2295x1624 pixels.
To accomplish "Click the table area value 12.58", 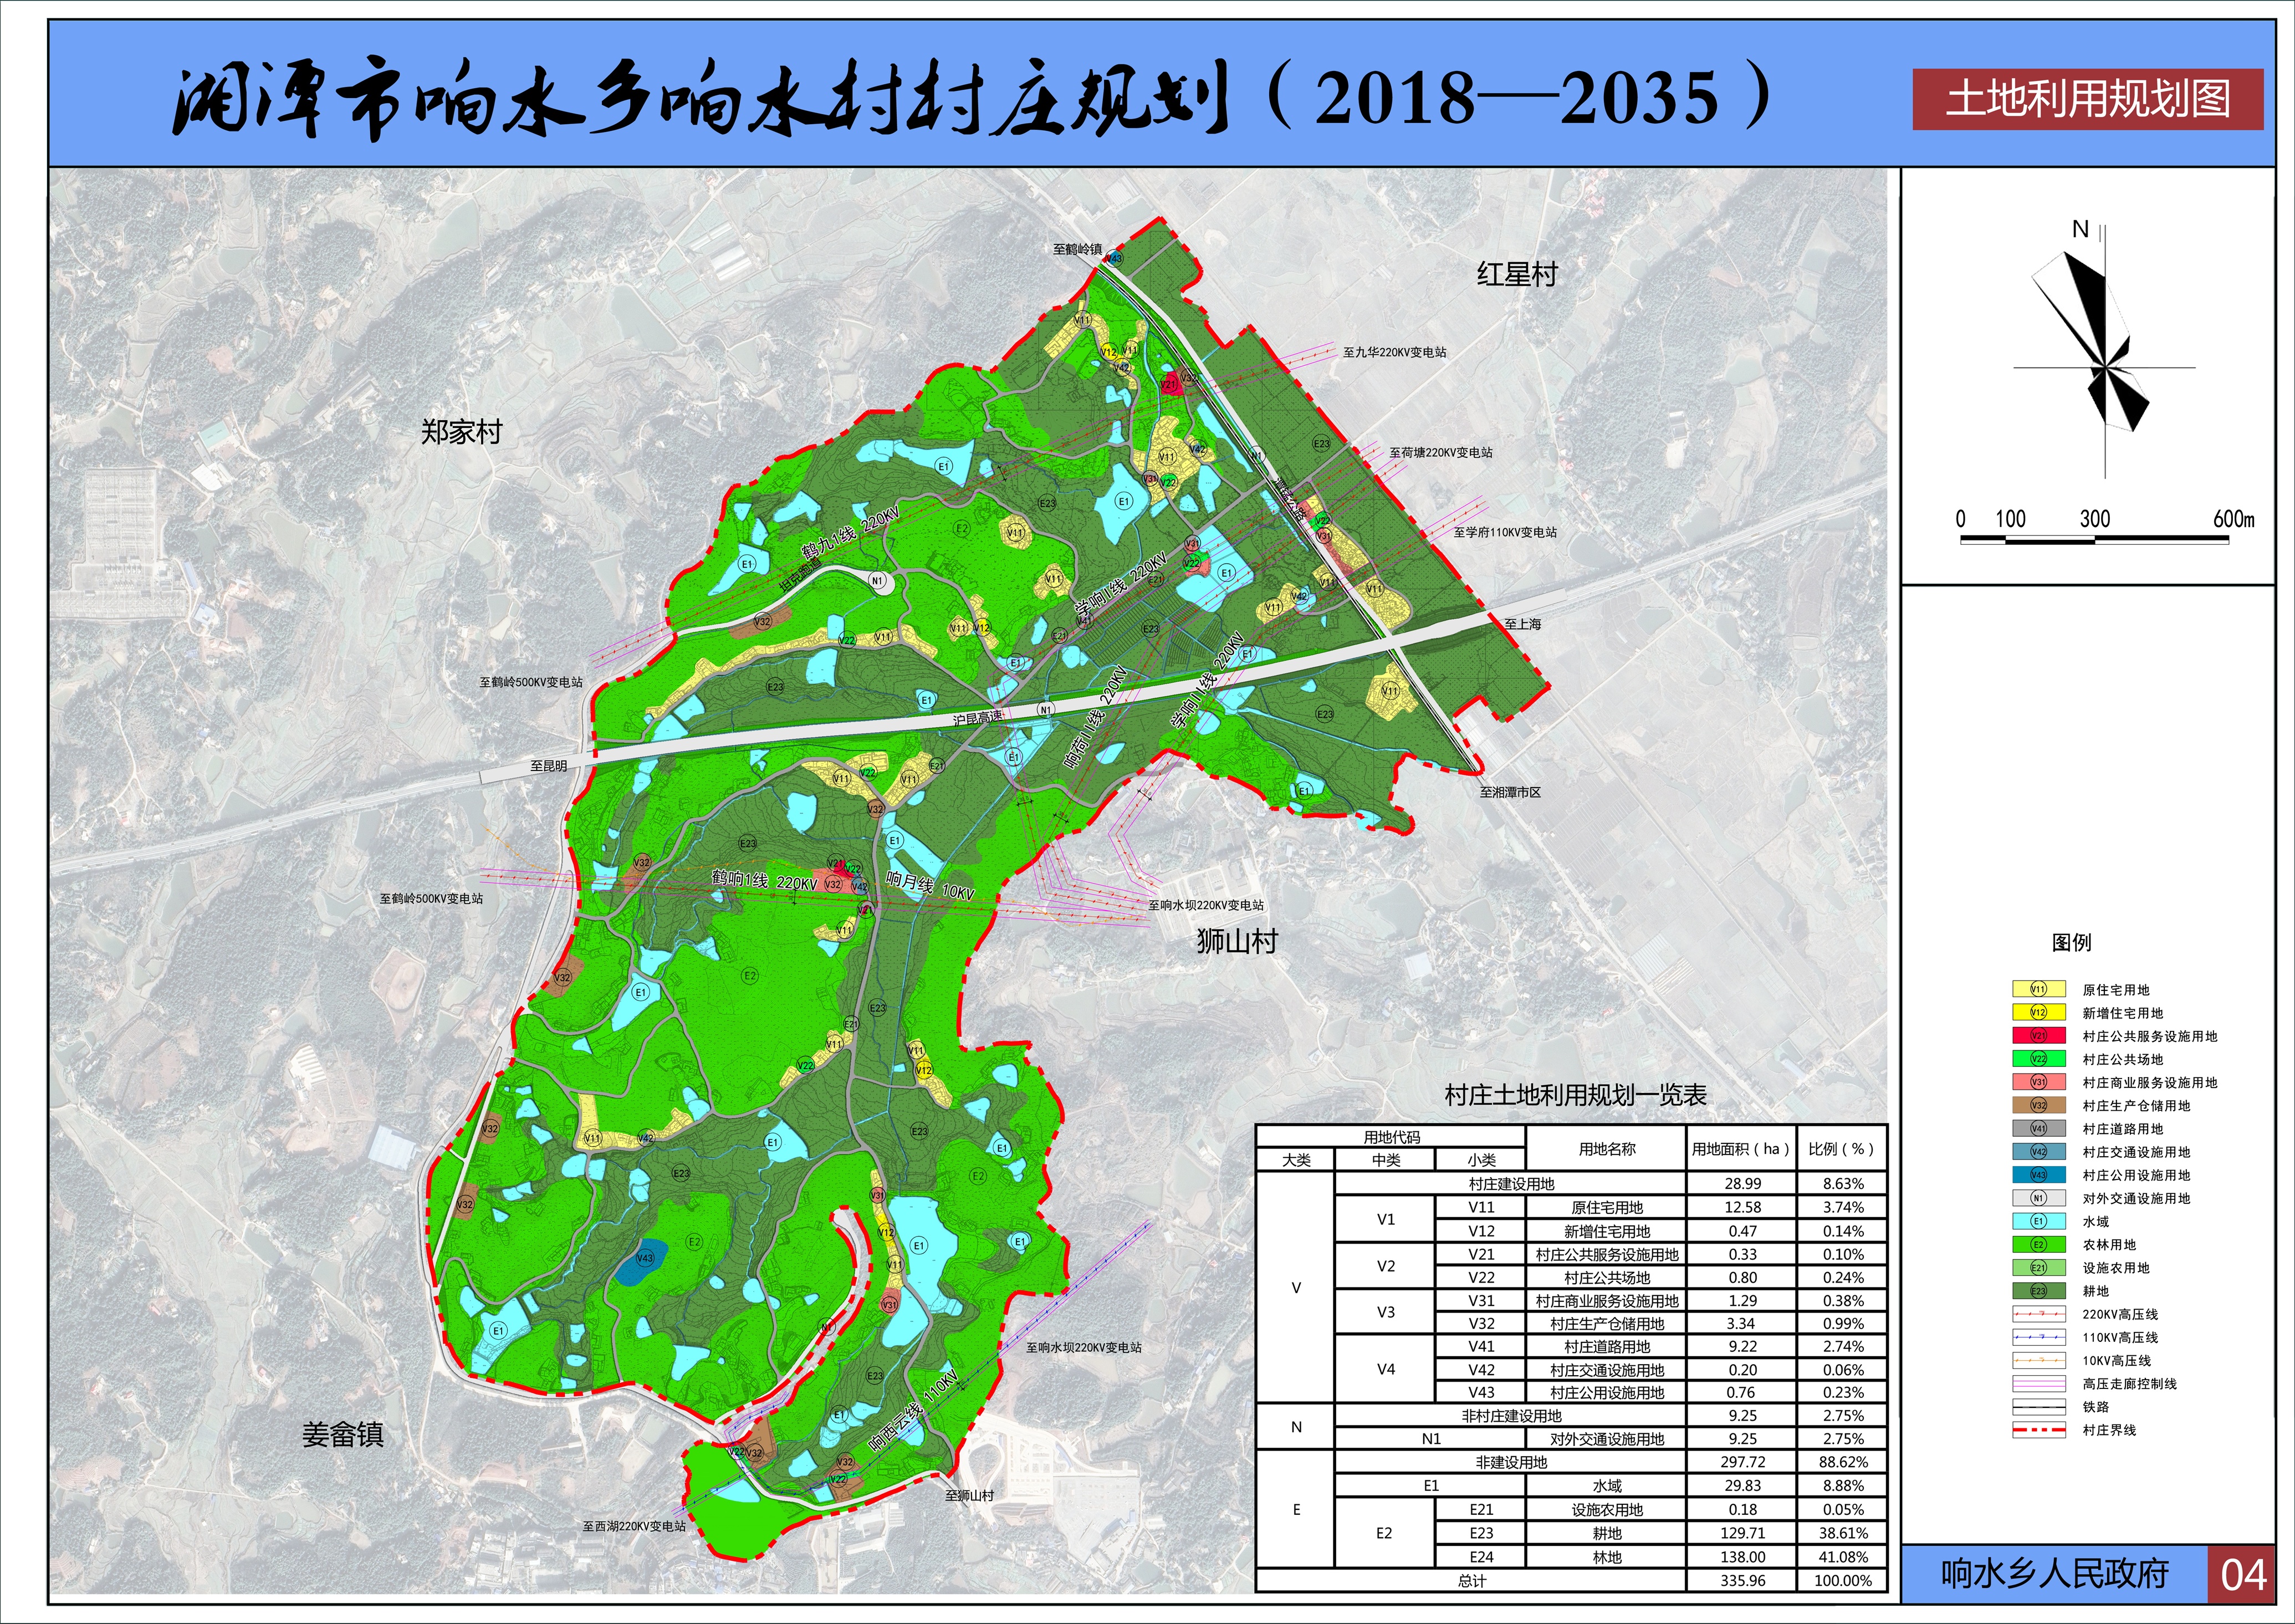I will [1742, 1207].
